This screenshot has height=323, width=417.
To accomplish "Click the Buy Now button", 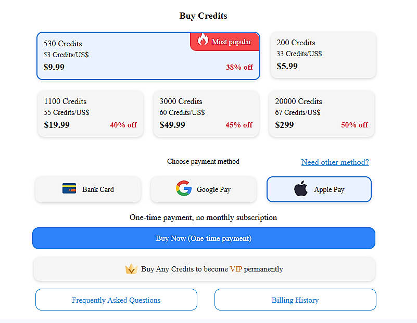I will [204, 238].
